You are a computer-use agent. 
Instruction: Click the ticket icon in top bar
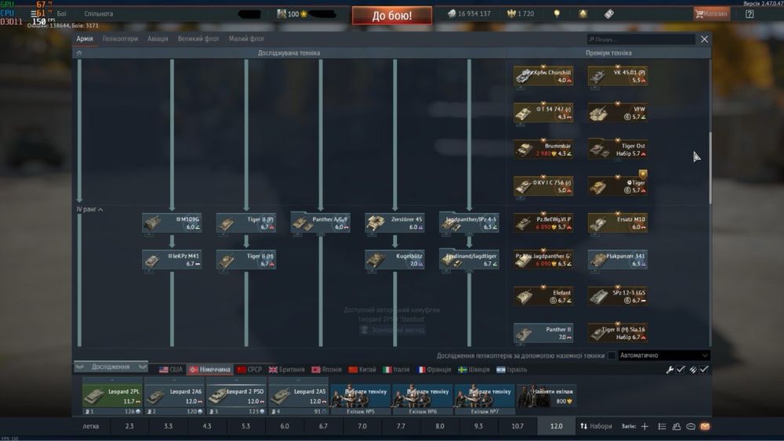(609, 14)
